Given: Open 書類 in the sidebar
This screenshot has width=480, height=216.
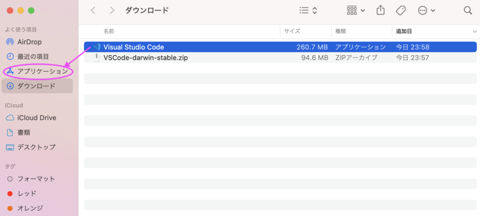Looking at the screenshot, I should click(x=37, y=133).
